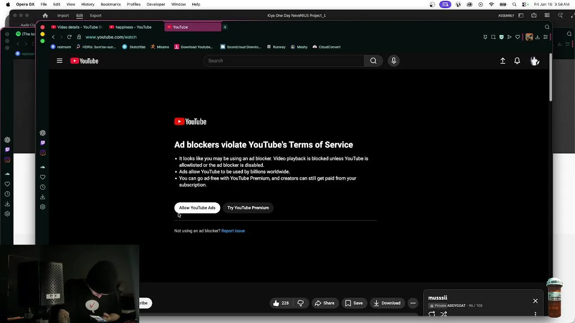This screenshot has width=575, height=323.
Task: Switch to Video details - YouTube Studio tab
Action: (x=77, y=27)
